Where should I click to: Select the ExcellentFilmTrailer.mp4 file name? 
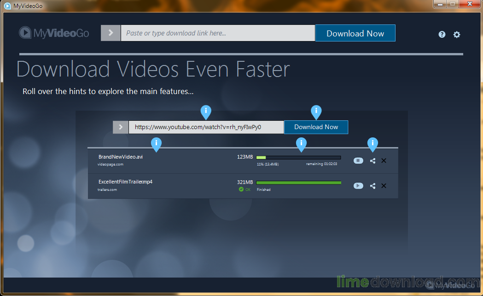[x=125, y=182]
